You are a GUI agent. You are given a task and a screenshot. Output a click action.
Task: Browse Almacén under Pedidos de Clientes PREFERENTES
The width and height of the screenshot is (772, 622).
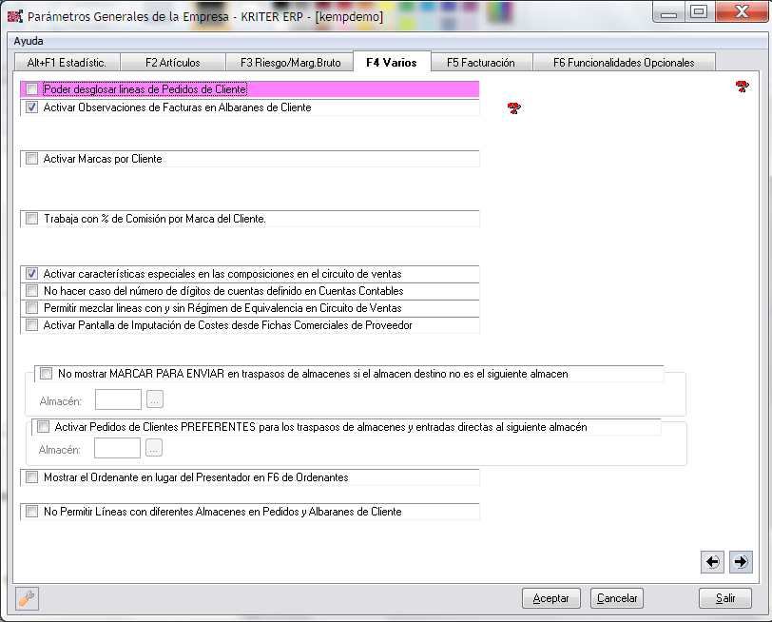click(154, 448)
